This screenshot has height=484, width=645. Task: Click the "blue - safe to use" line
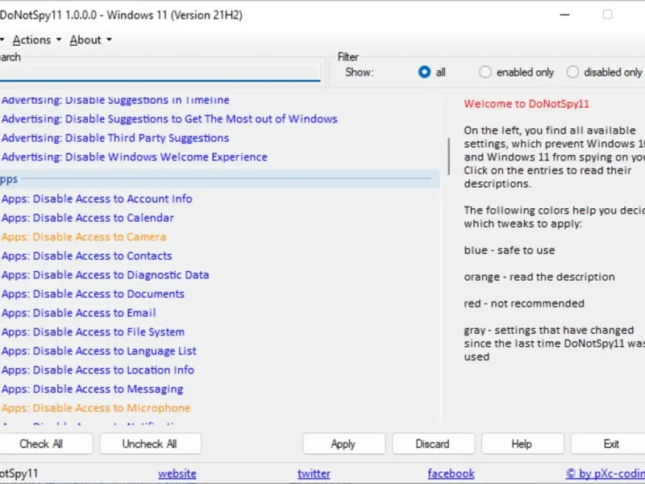[x=510, y=250]
